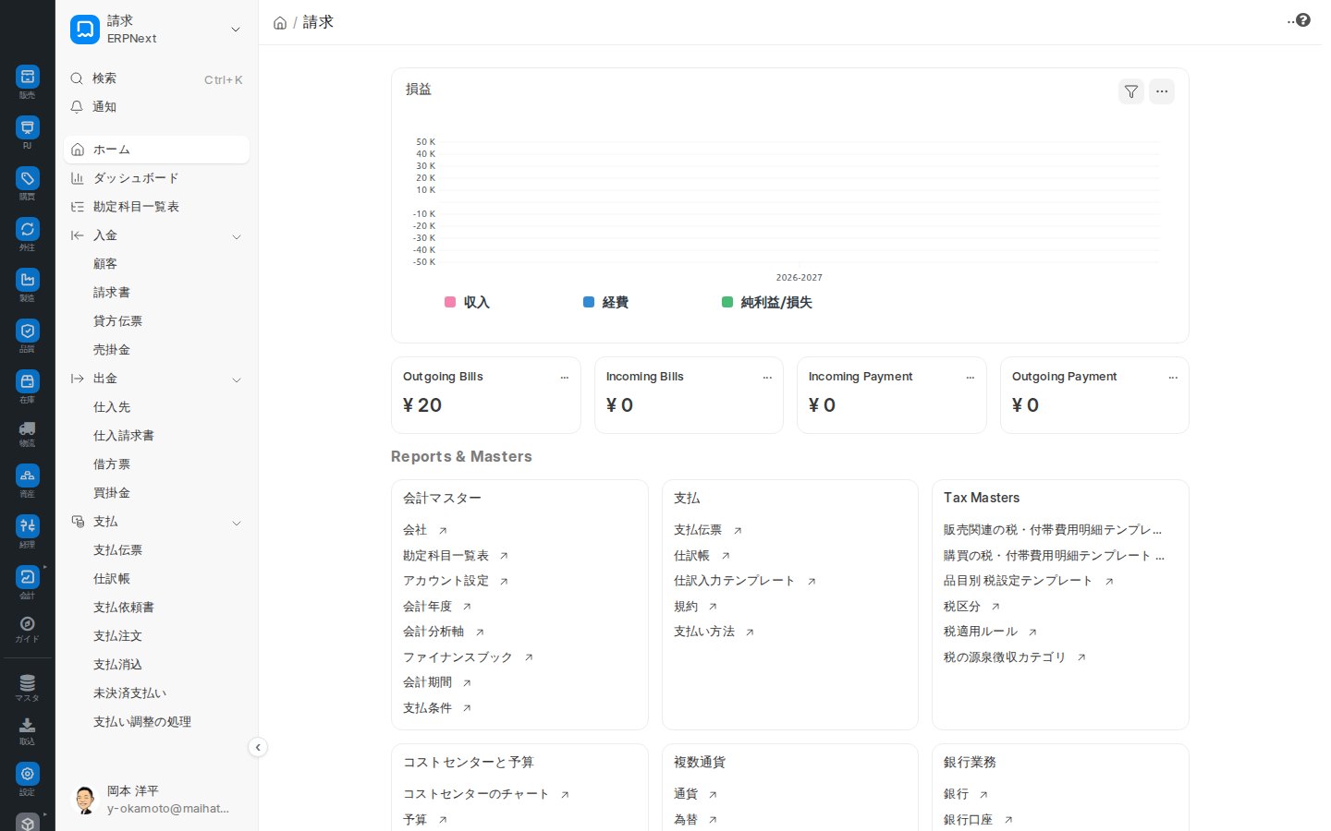Open the 購買 module icon
This screenshot has width=1331, height=831.
27,178
